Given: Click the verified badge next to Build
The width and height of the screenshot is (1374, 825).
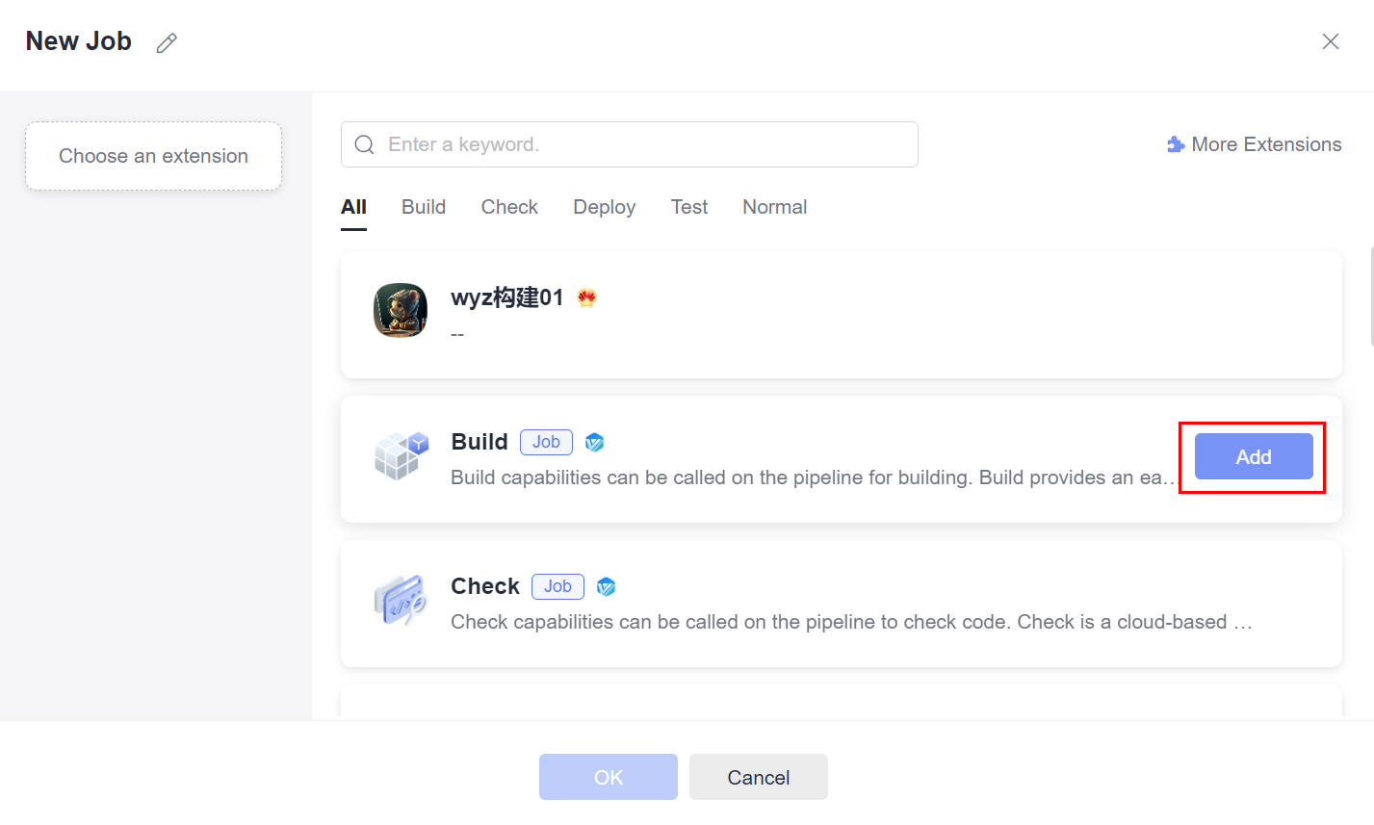Looking at the screenshot, I should [595, 443].
